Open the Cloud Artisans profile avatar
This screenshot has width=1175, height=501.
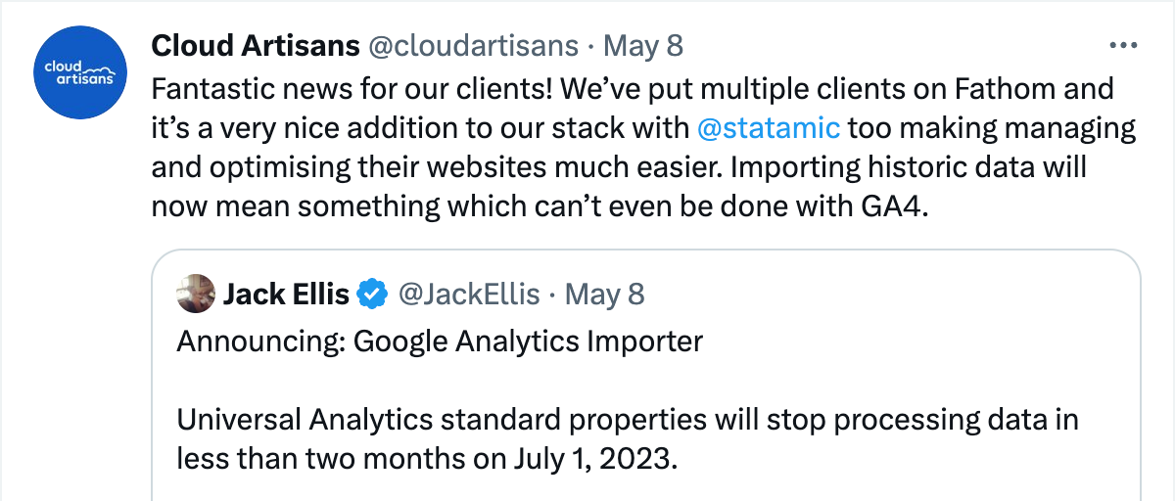click(x=81, y=71)
